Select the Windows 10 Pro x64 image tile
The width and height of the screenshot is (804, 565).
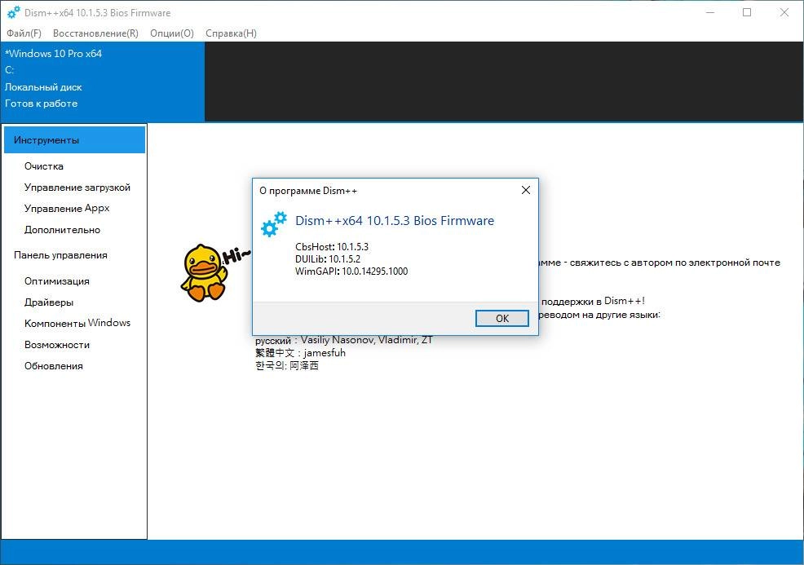coord(103,82)
